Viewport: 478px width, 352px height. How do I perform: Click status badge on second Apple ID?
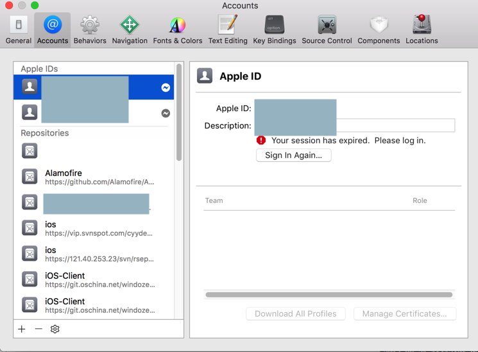[166, 113]
